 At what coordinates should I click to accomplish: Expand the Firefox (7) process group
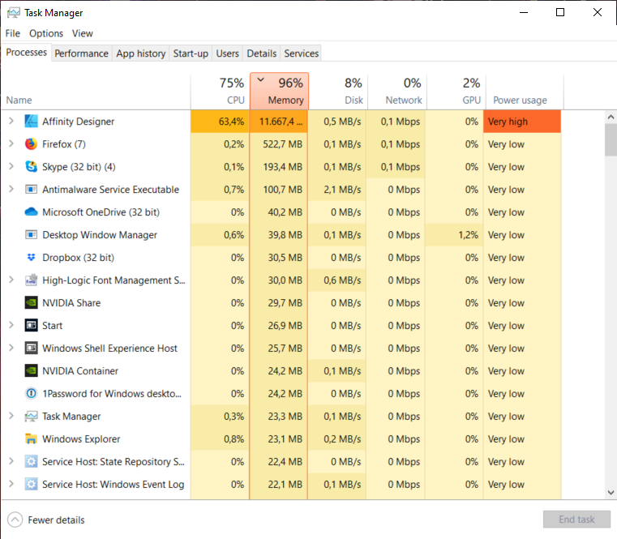click(x=11, y=144)
